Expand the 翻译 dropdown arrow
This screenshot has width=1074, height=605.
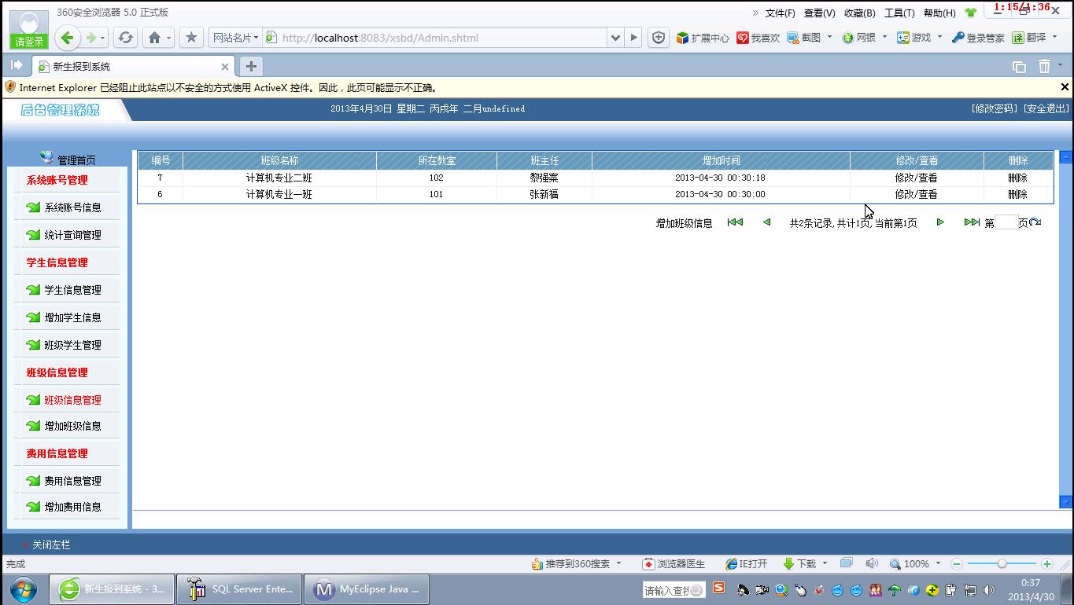tap(1054, 37)
